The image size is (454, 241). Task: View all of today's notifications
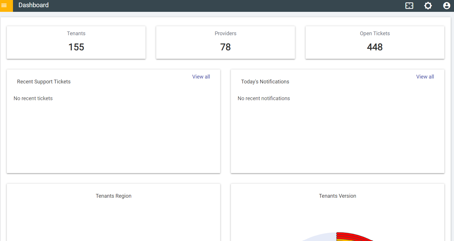point(425,77)
